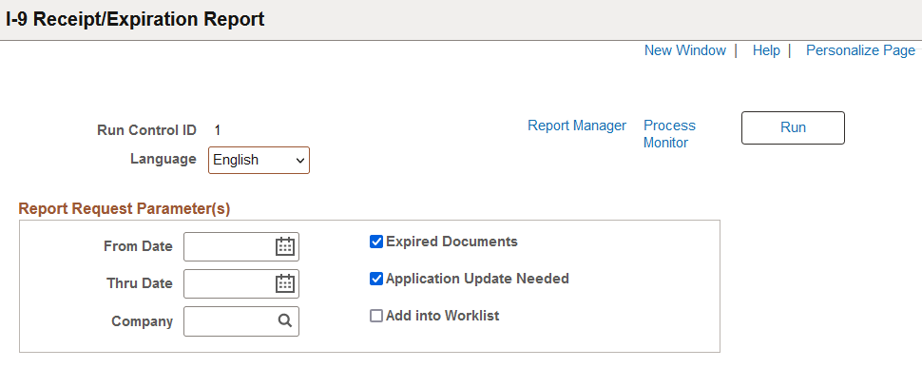Screen dimensions: 922x368
Task: Click the Run button
Action: 793,127
